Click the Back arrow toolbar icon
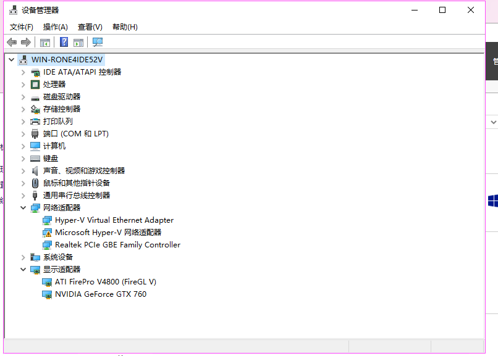This screenshot has width=498, height=356. coord(12,42)
